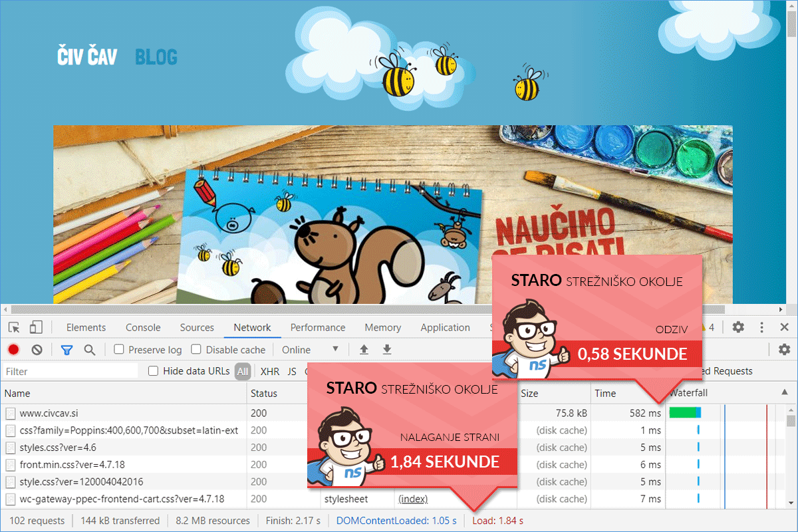Enable the Preserve log checkbox
The height and width of the screenshot is (532, 798).
[x=119, y=350]
